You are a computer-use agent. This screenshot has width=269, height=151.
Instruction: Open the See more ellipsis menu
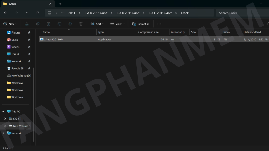coord(159,24)
